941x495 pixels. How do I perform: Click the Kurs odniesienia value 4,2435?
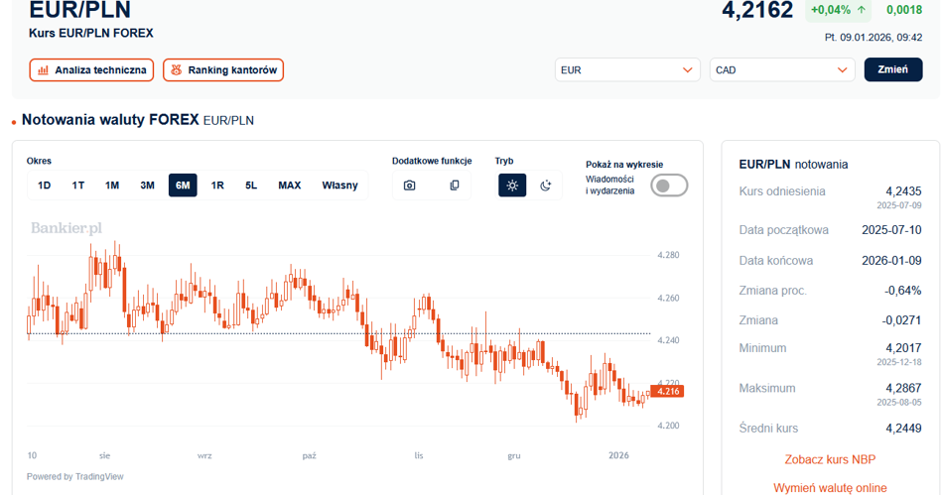pos(903,191)
